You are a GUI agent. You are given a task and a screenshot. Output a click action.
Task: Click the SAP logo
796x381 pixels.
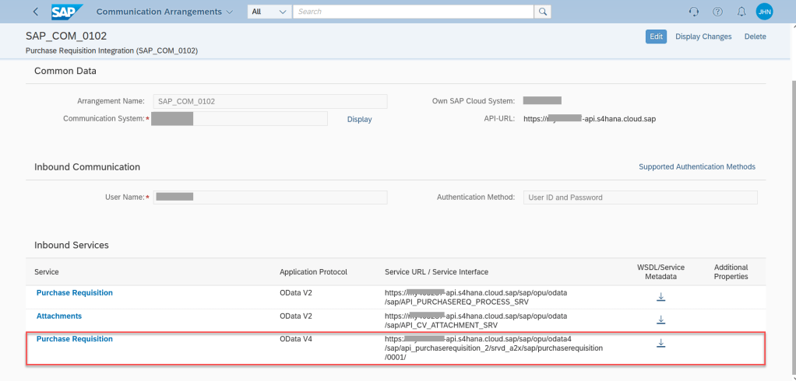coord(68,12)
